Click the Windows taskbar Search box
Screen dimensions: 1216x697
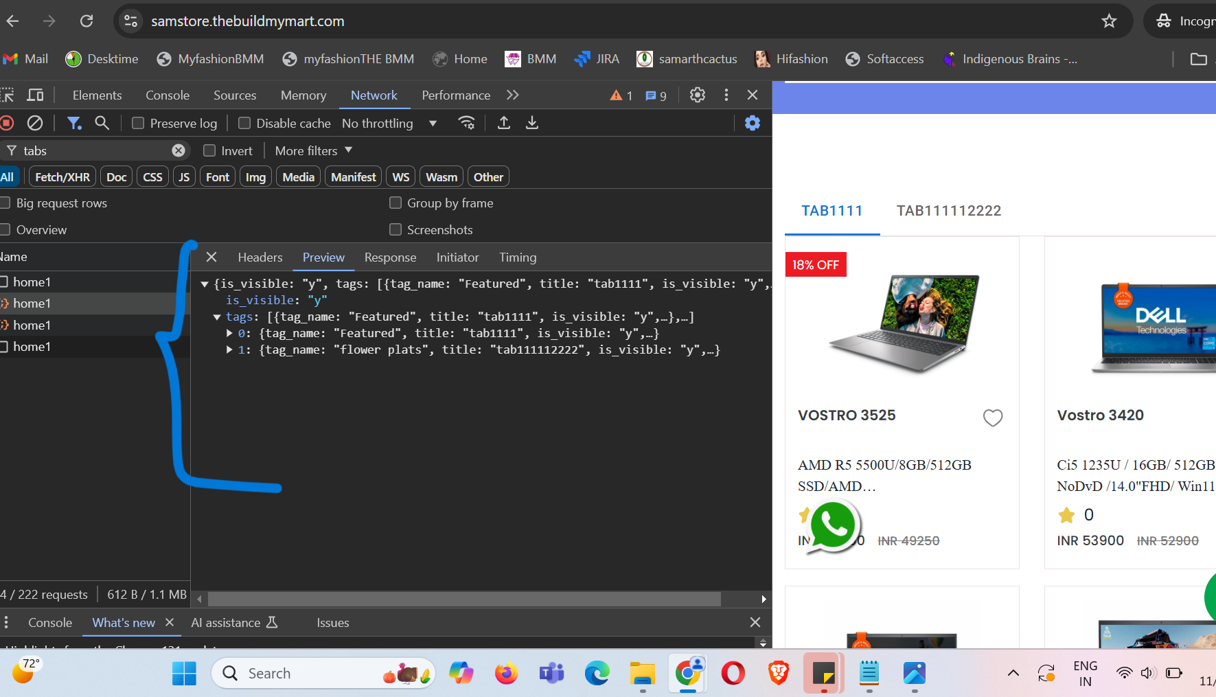(x=323, y=674)
